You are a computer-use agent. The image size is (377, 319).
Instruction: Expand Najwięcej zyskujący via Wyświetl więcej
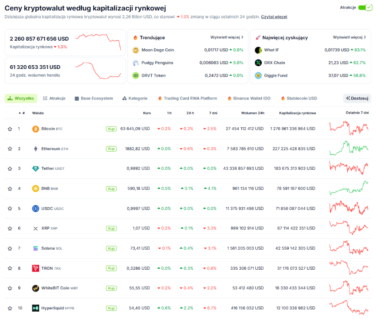349,37
